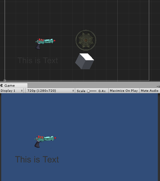The image size is (160, 181).
Task: Toggle Maximize On Play
Action: 124,91
